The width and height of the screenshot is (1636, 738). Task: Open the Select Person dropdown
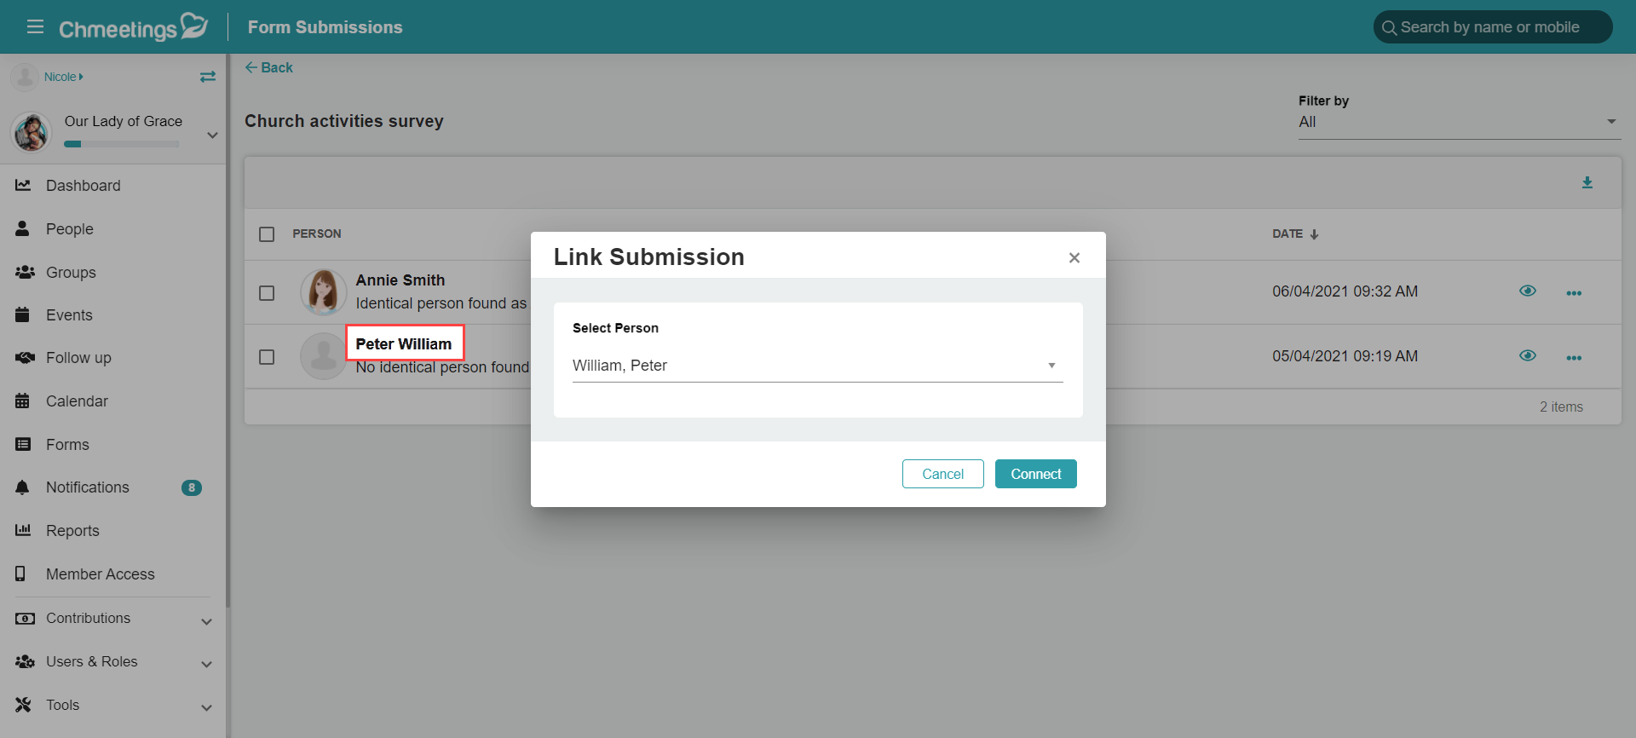tap(817, 366)
